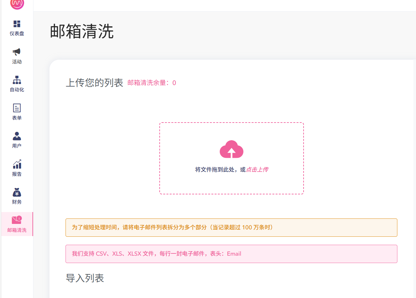Open reports via bar chart icon
The height and width of the screenshot is (298, 416).
(x=17, y=164)
